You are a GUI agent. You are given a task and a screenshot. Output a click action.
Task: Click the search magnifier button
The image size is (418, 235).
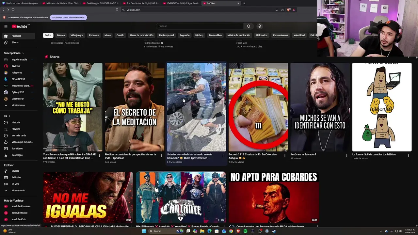pos(249,26)
